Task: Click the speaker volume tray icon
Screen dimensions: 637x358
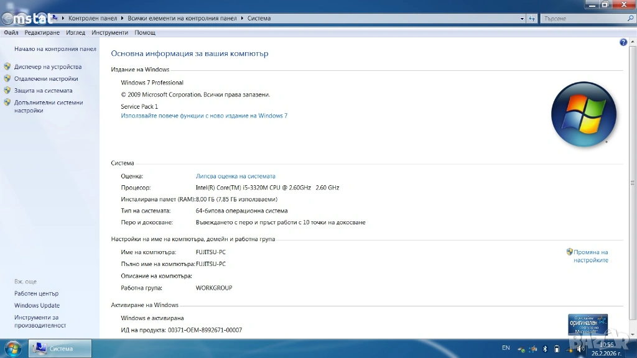Action: click(x=580, y=349)
